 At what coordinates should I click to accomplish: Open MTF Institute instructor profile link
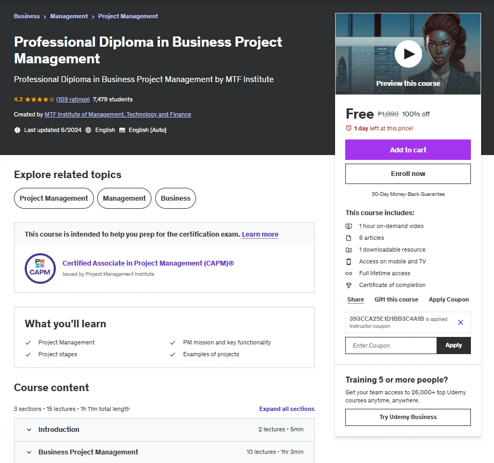[118, 114]
